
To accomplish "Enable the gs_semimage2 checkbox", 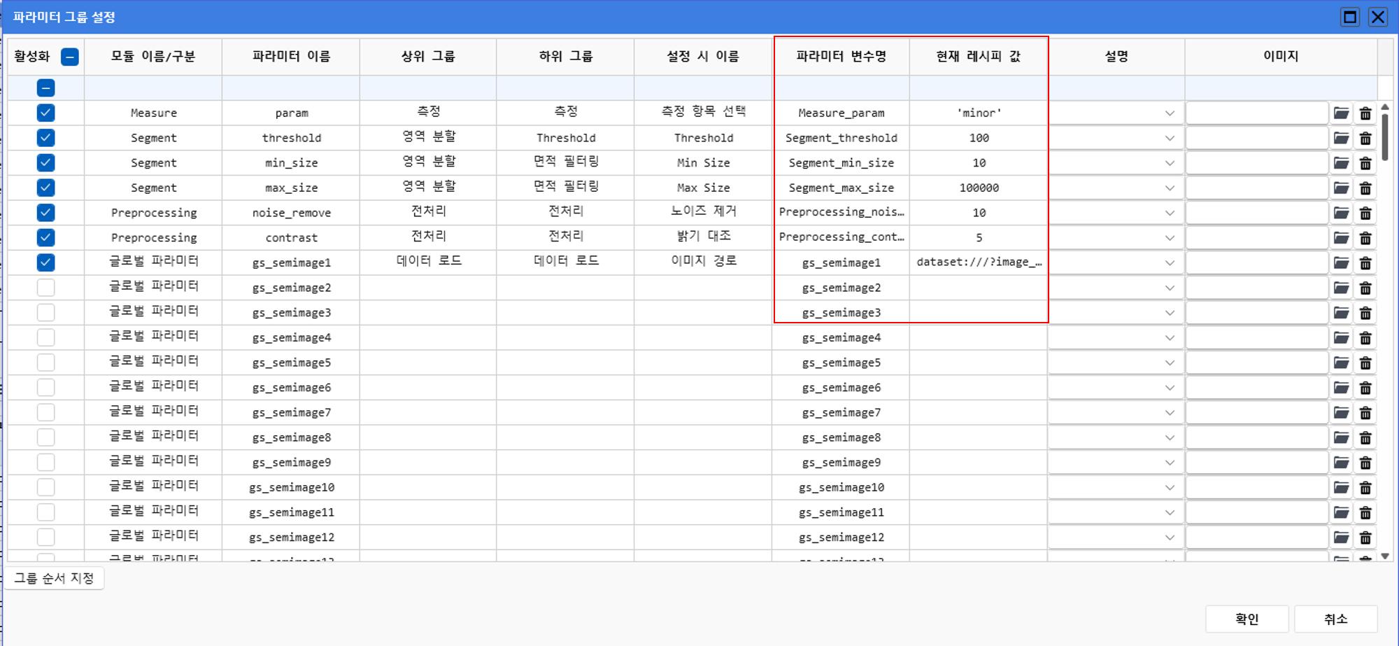I will click(45, 288).
